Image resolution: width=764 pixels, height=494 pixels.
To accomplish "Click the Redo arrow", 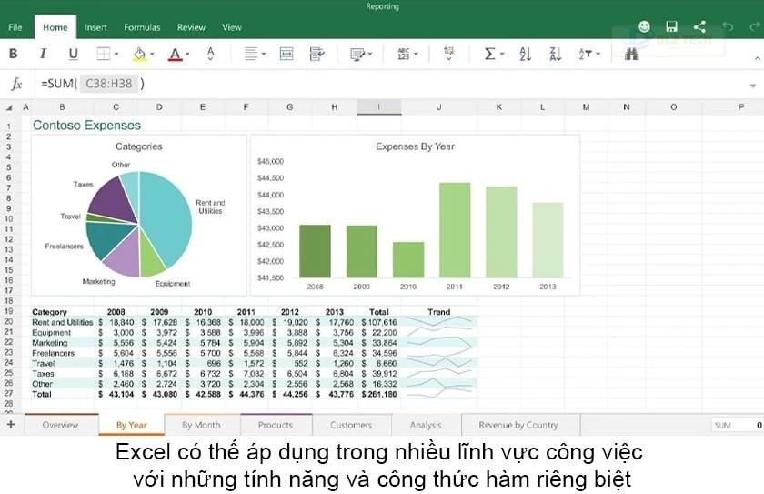I will 755,26.
